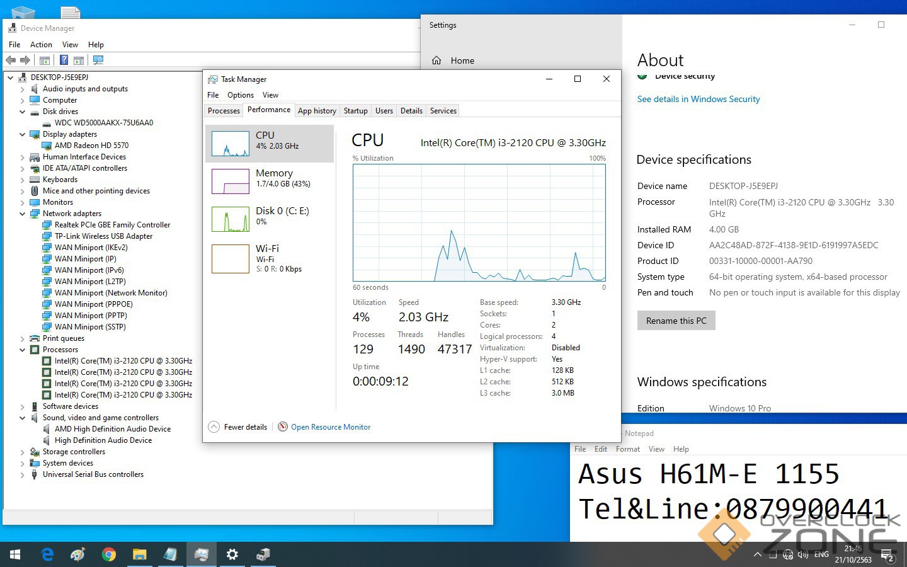This screenshot has width=907, height=567.
Task: Click the Open Resource Monitor link
Action: (331, 427)
